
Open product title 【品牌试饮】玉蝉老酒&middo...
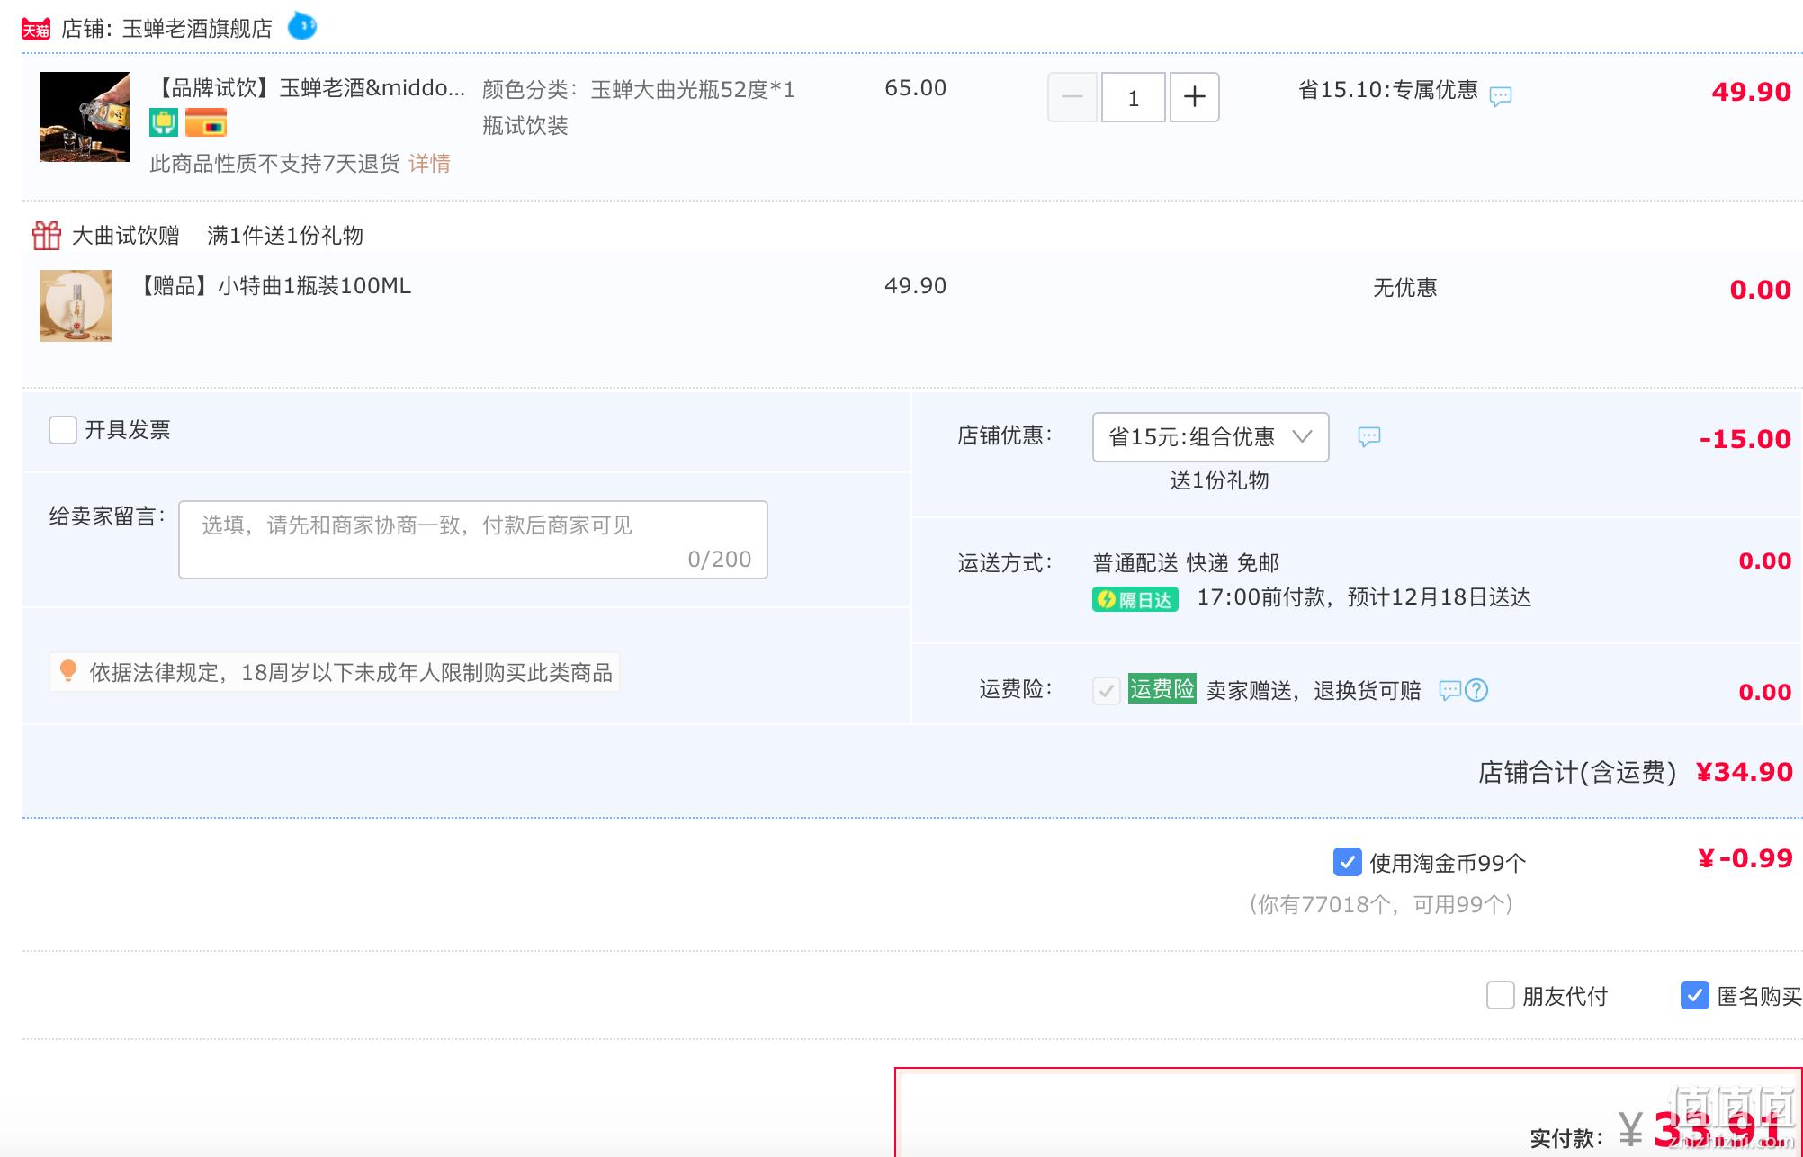310,88
